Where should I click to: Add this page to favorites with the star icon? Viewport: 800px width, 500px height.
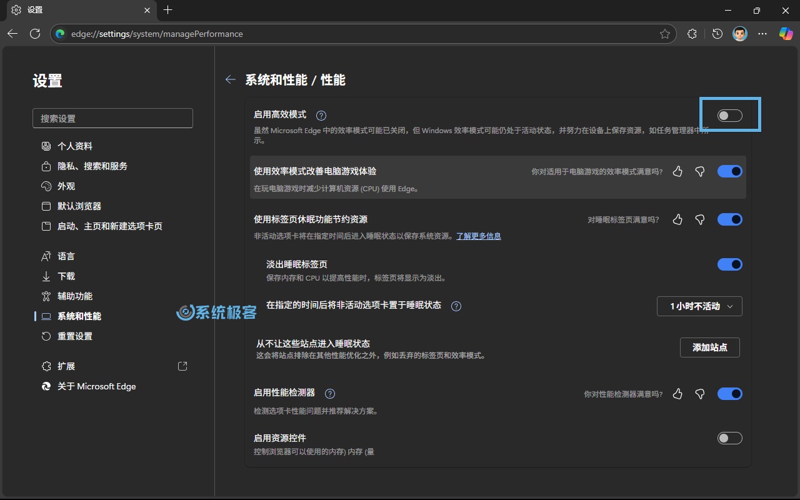[x=665, y=34]
